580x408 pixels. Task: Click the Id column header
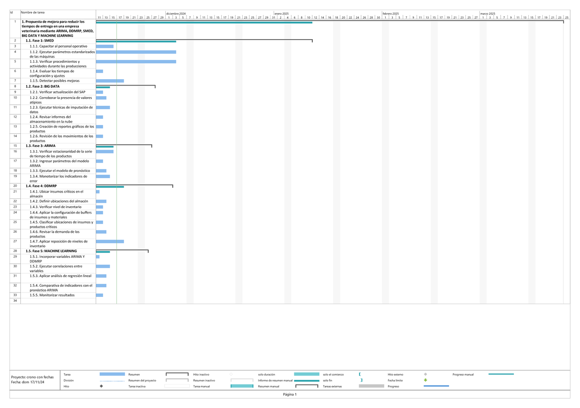coord(11,12)
